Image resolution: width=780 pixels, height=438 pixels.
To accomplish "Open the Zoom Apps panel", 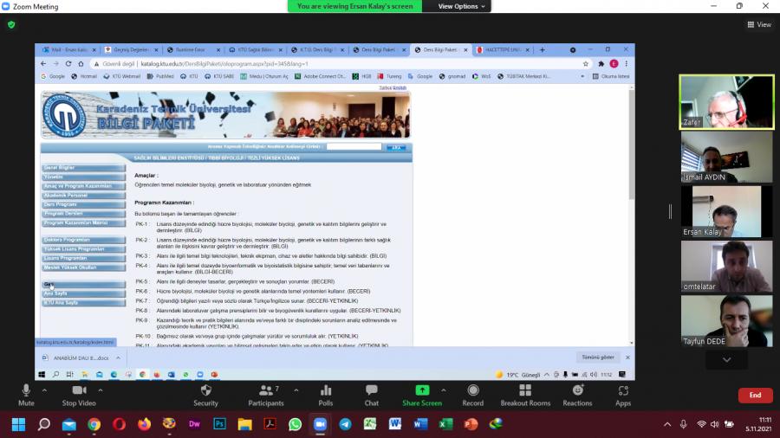I will click(623, 396).
